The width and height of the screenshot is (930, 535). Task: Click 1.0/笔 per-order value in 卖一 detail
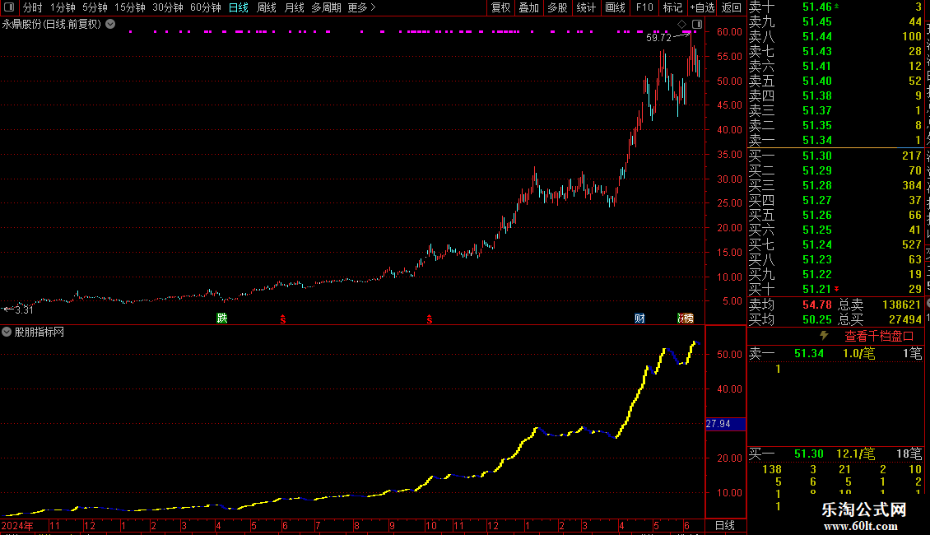(x=858, y=353)
